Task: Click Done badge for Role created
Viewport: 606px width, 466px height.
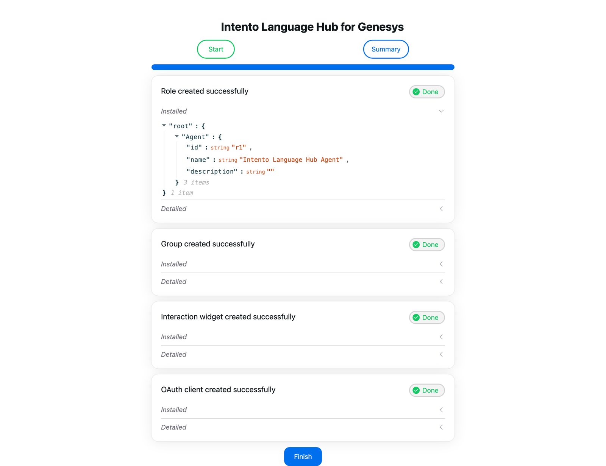Action: pyautogui.click(x=427, y=92)
